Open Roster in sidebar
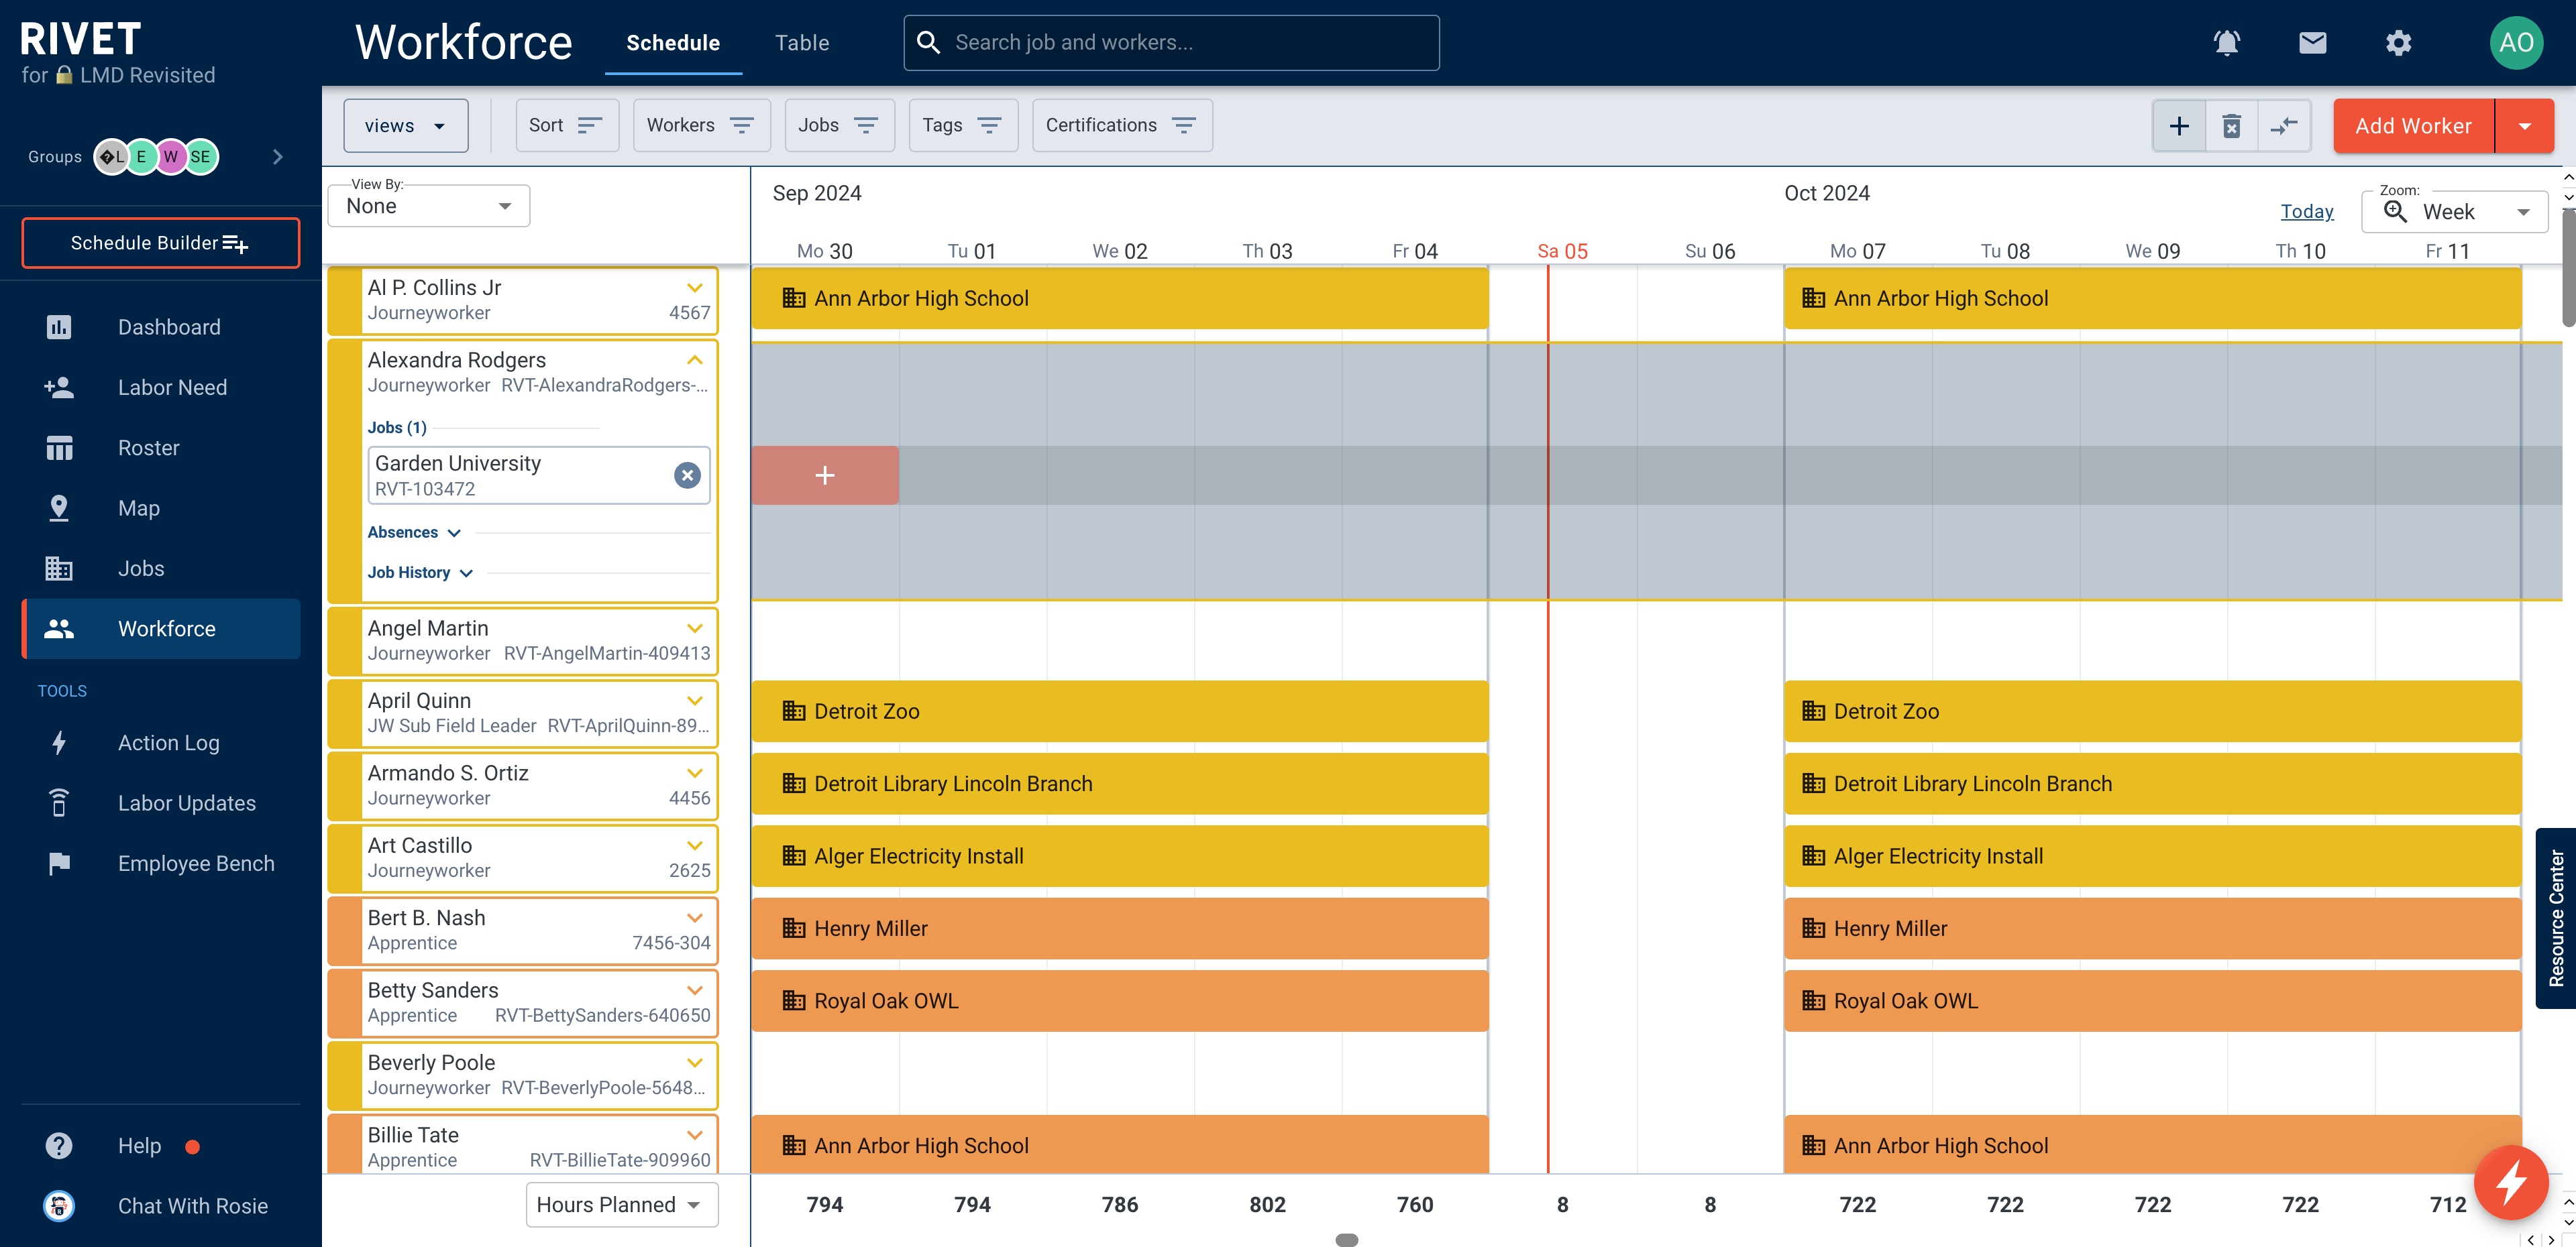Image resolution: width=2576 pixels, height=1247 pixels. [x=161, y=448]
